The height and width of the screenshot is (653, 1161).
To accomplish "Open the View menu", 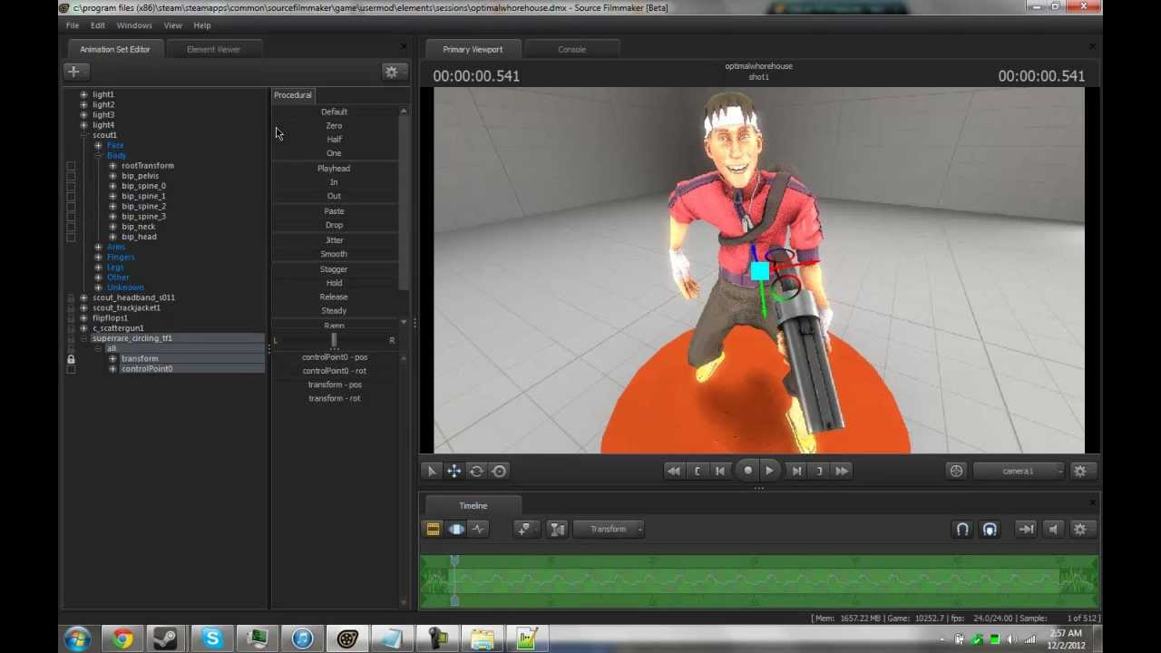I will [172, 25].
